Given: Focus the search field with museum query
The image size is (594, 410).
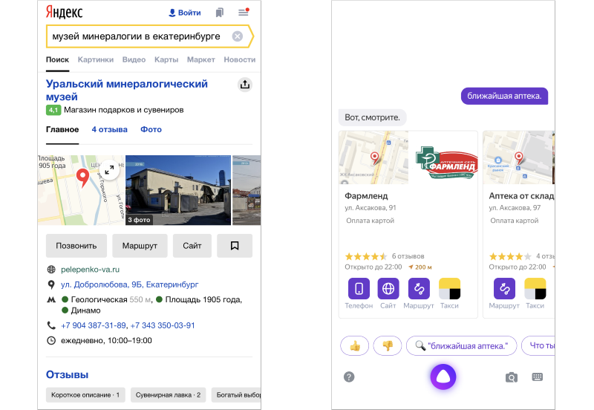Looking at the screenshot, I should pyautogui.click(x=149, y=36).
